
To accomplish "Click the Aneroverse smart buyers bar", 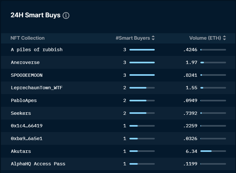I will click(142, 63).
